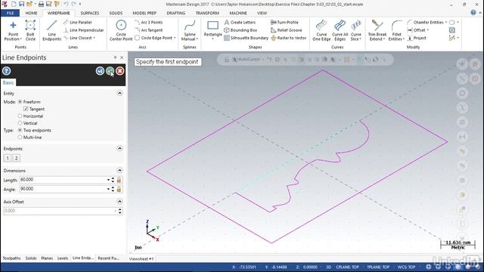
Task: Toggle the Angle lock
Action: pyautogui.click(x=119, y=189)
